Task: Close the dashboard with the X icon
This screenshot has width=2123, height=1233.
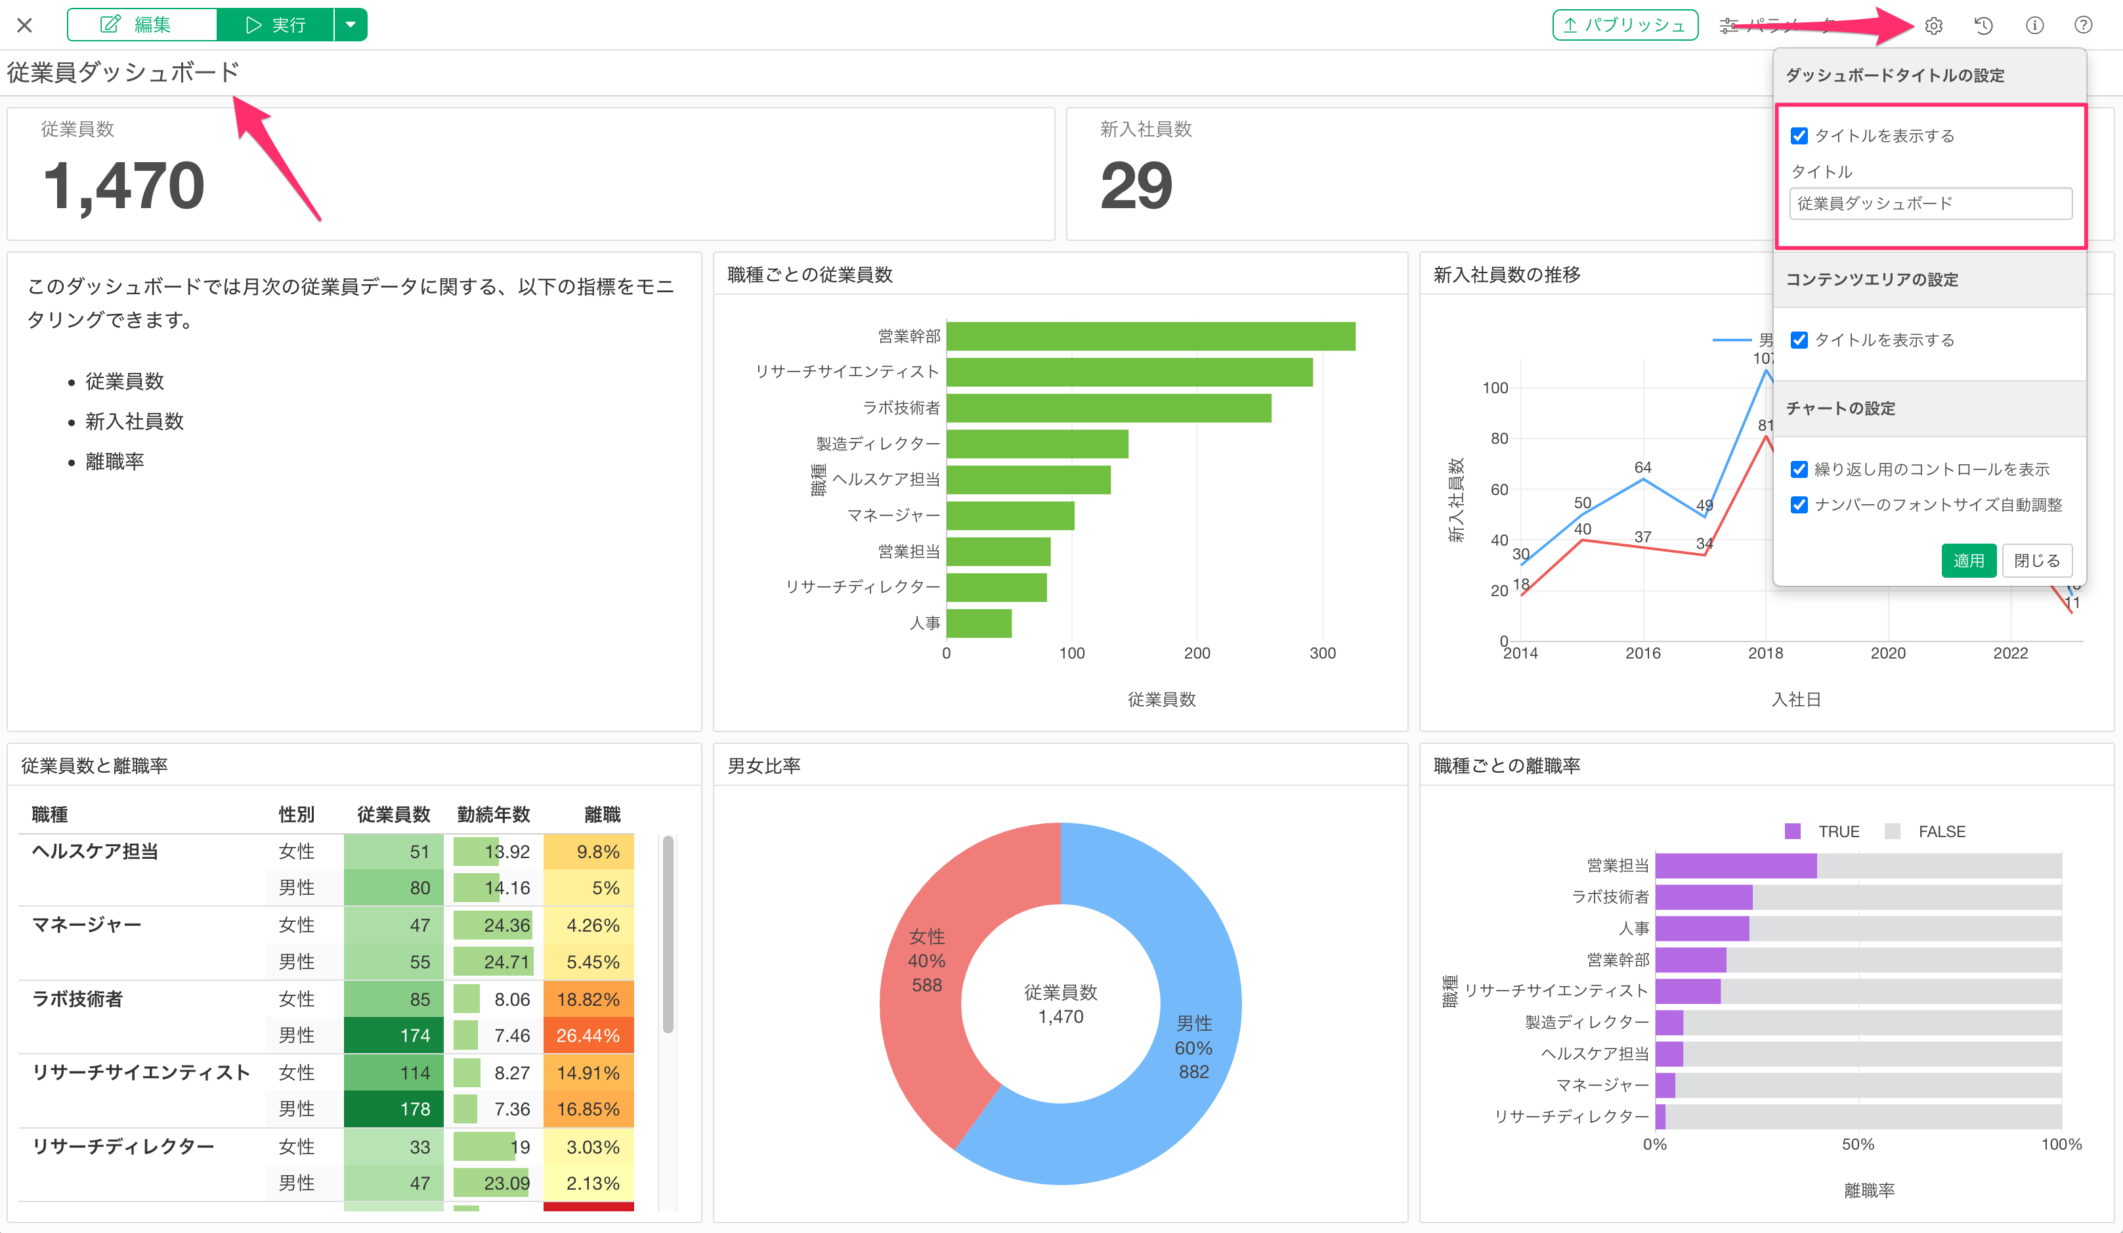Action: tap(24, 26)
